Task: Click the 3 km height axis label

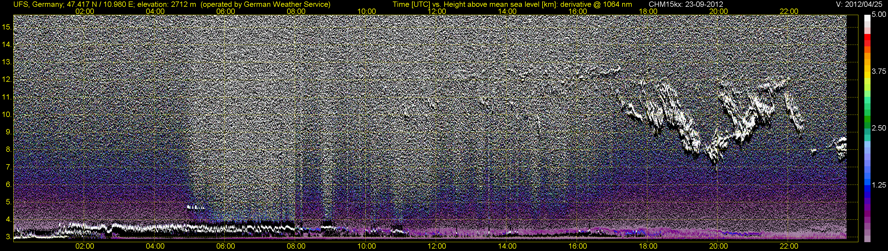Action: [x=9, y=237]
